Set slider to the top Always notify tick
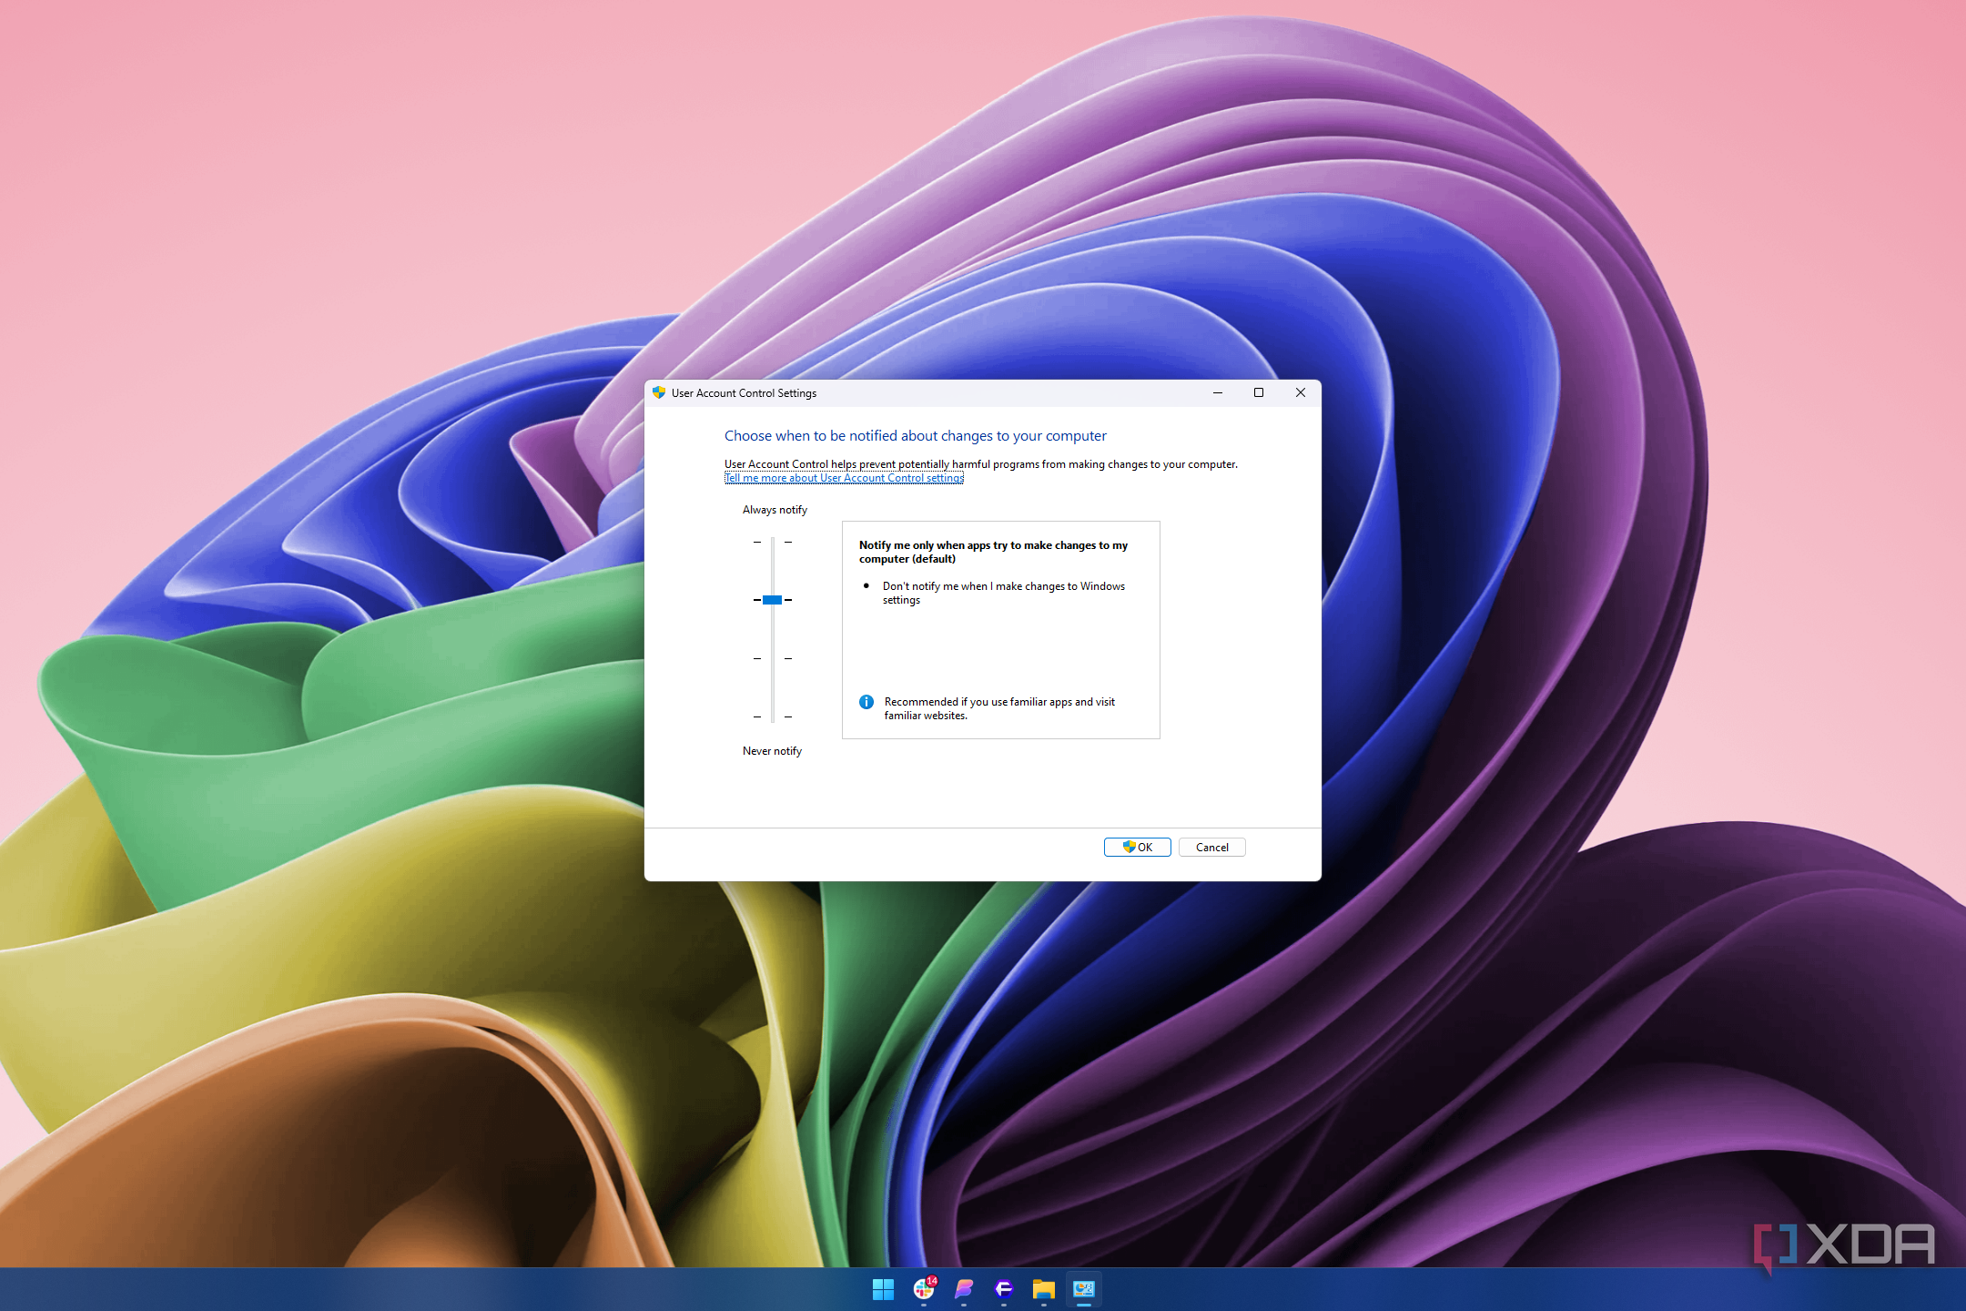The width and height of the screenshot is (1966, 1311). 773,543
